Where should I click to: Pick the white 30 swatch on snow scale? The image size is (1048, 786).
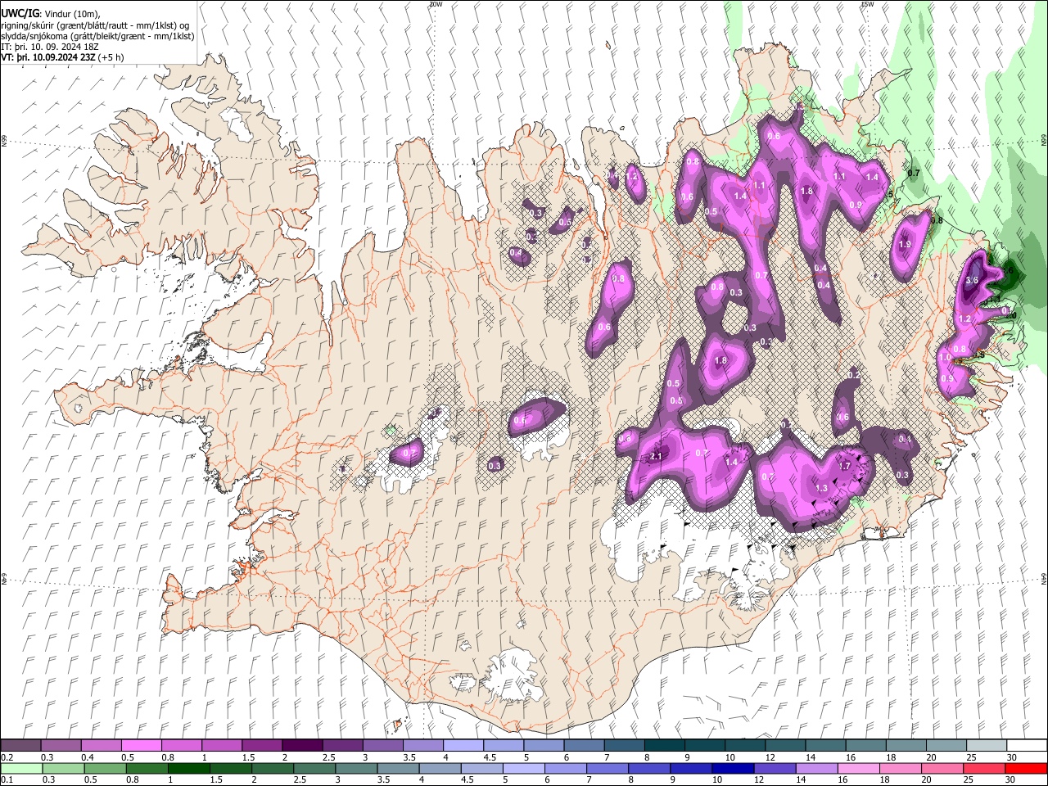point(1027,746)
